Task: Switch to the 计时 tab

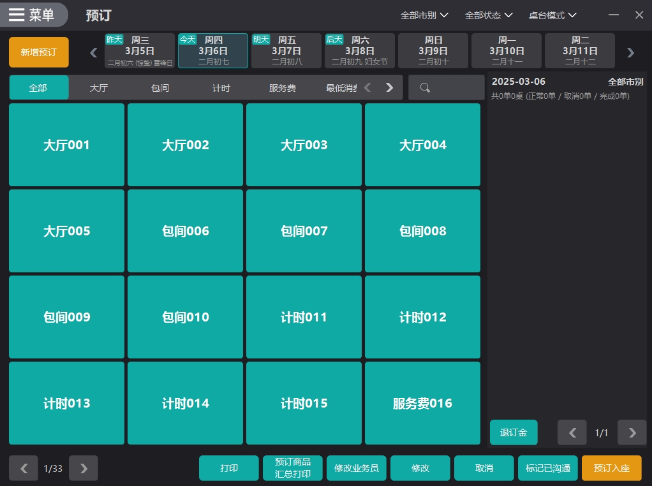Action: pos(221,88)
